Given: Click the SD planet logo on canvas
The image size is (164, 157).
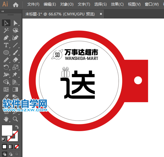Looking at the screenshot, I should tap(57, 55).
